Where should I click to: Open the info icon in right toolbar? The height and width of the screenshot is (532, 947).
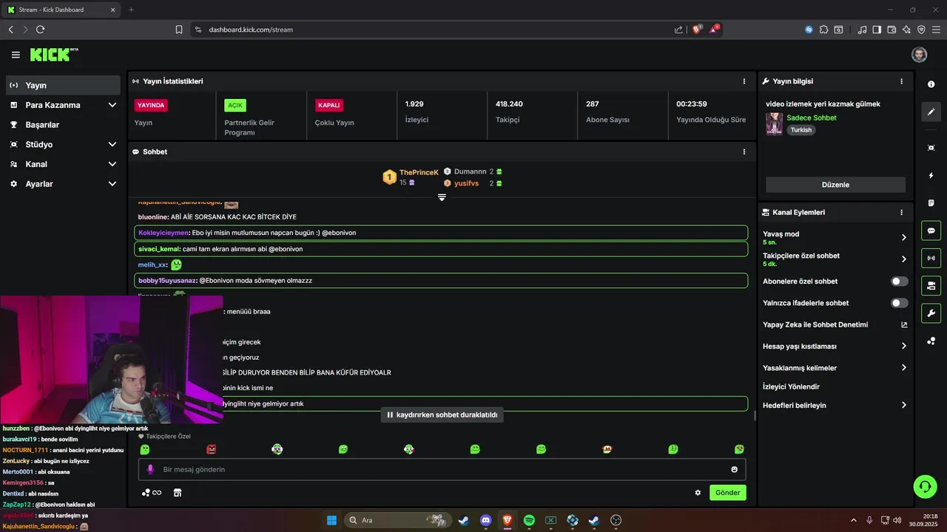(x=931, y=83)
